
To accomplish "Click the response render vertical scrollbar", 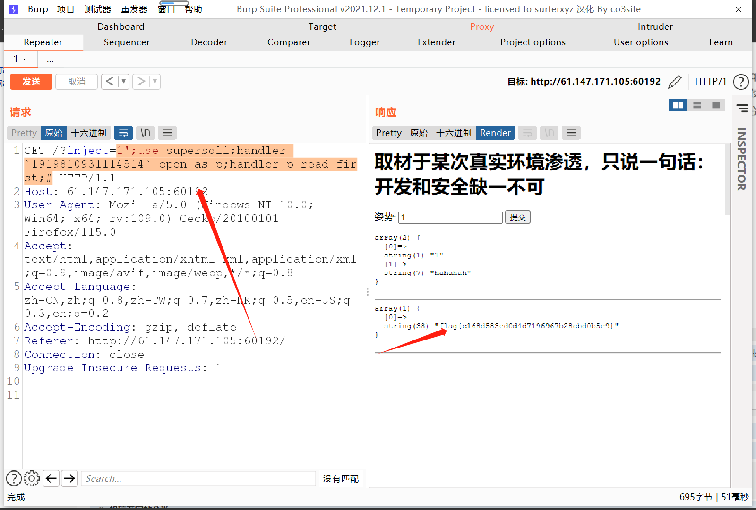I will pos(727,179).
